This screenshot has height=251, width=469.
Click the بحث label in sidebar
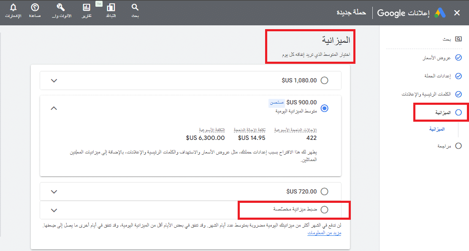pyautogui.click(x=447, y=39)
